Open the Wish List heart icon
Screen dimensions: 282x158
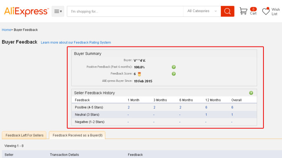[265, 11]
